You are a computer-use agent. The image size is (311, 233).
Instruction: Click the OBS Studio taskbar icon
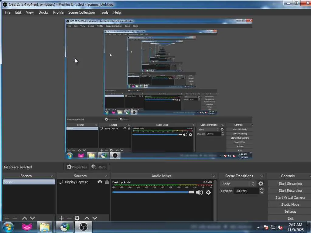tap(83, 227)
